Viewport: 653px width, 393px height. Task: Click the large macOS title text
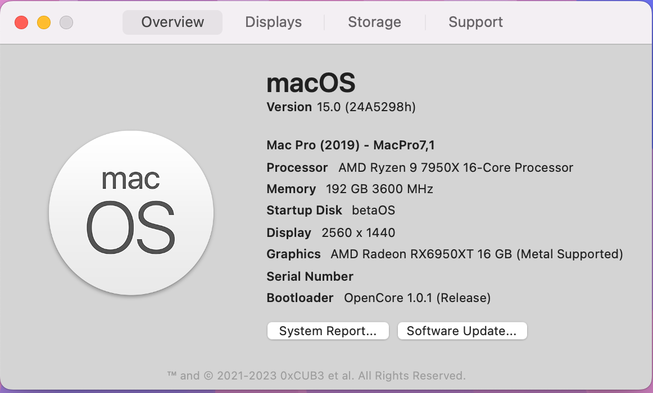coord(311,84)
